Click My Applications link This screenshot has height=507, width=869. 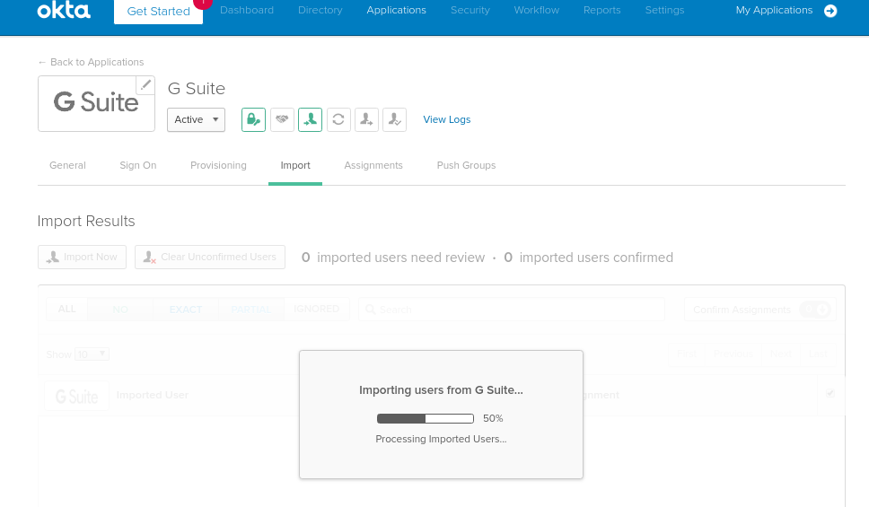coord(774,10)
